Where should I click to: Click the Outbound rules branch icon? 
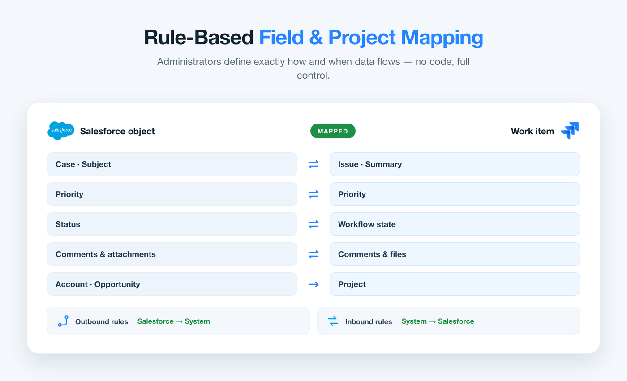click(x=63, y=321)
